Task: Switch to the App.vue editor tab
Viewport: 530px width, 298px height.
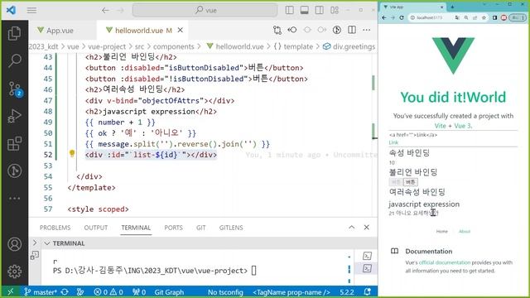Action: tap(55, 31)
